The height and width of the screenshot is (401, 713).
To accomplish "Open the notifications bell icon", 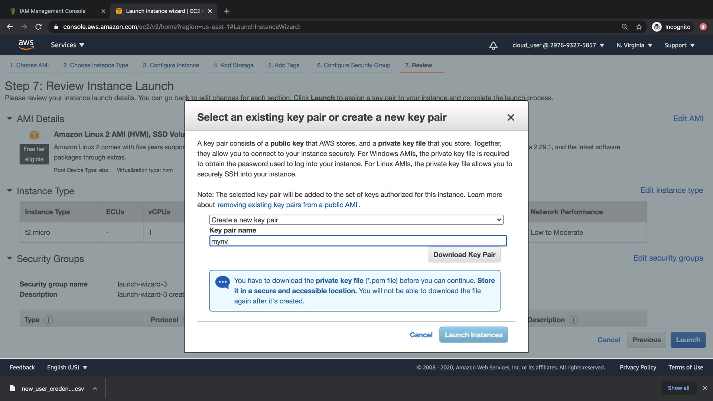I will (x=493, y=45).
